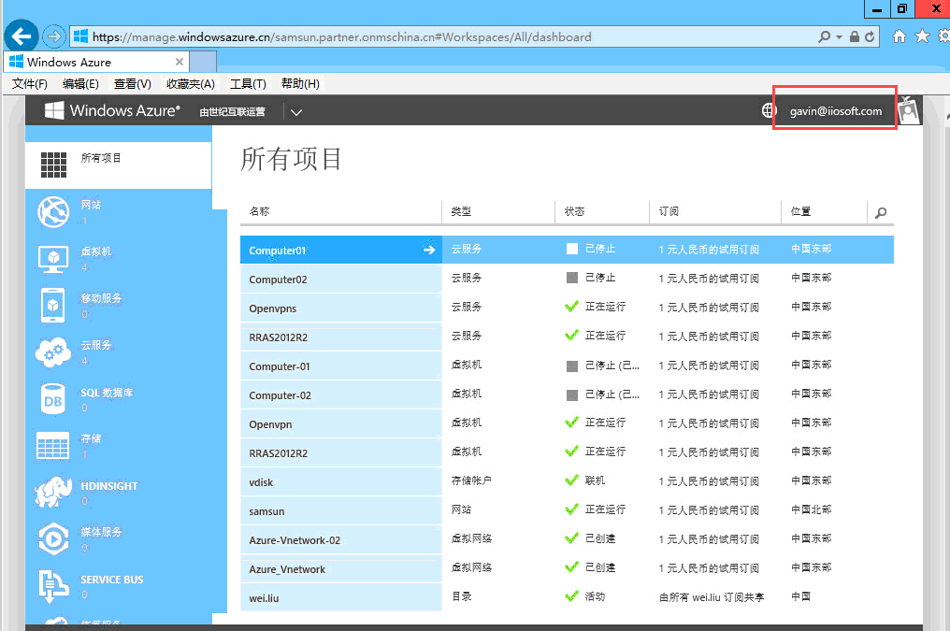The height and width of the screenshot is (631, 950).
Task: Click the globe language icon
Action: 769,110
